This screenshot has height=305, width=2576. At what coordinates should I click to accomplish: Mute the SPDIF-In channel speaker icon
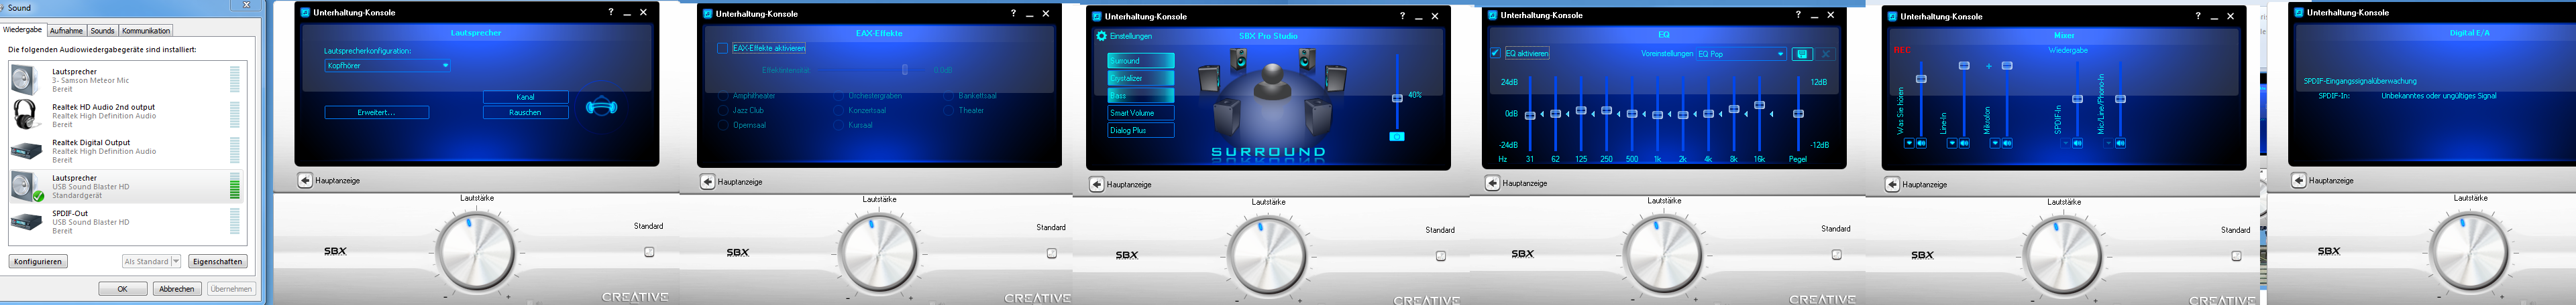click(2077, 144)
